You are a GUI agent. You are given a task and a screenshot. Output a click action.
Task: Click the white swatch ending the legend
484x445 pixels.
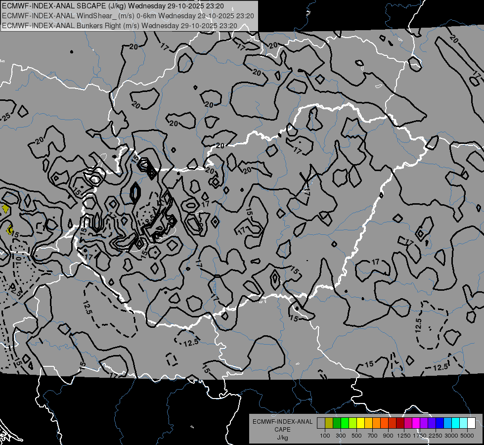[472, 423]
